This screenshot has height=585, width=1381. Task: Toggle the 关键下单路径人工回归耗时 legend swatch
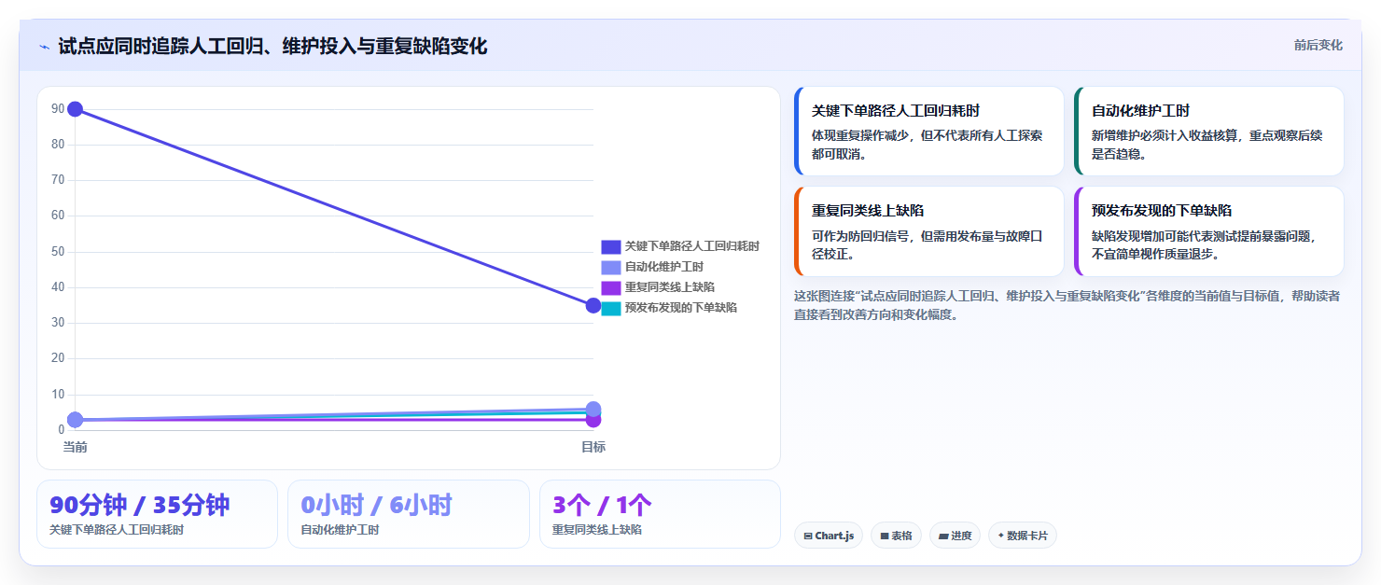(610, 246)
